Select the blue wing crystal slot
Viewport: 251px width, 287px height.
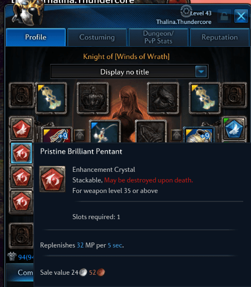(234, 128)
